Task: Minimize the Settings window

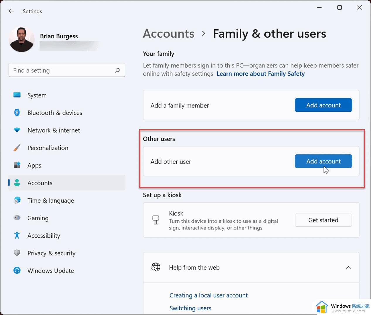Action: (x=319, y=8)
